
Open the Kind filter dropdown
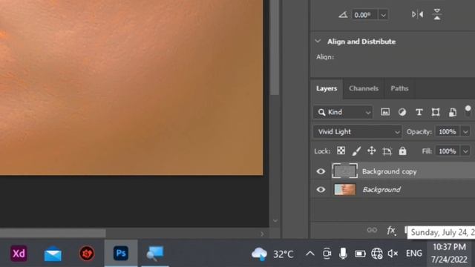coord(343,112)
